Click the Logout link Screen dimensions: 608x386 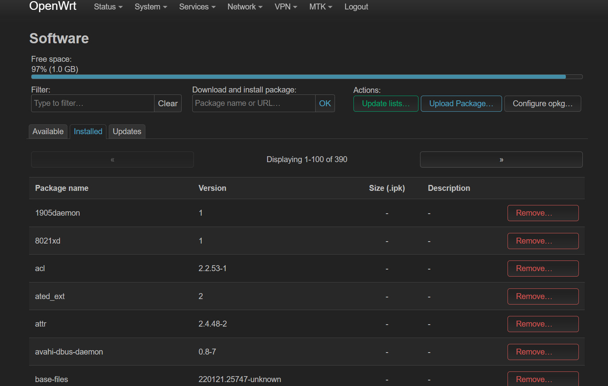[x=356, y=7]
